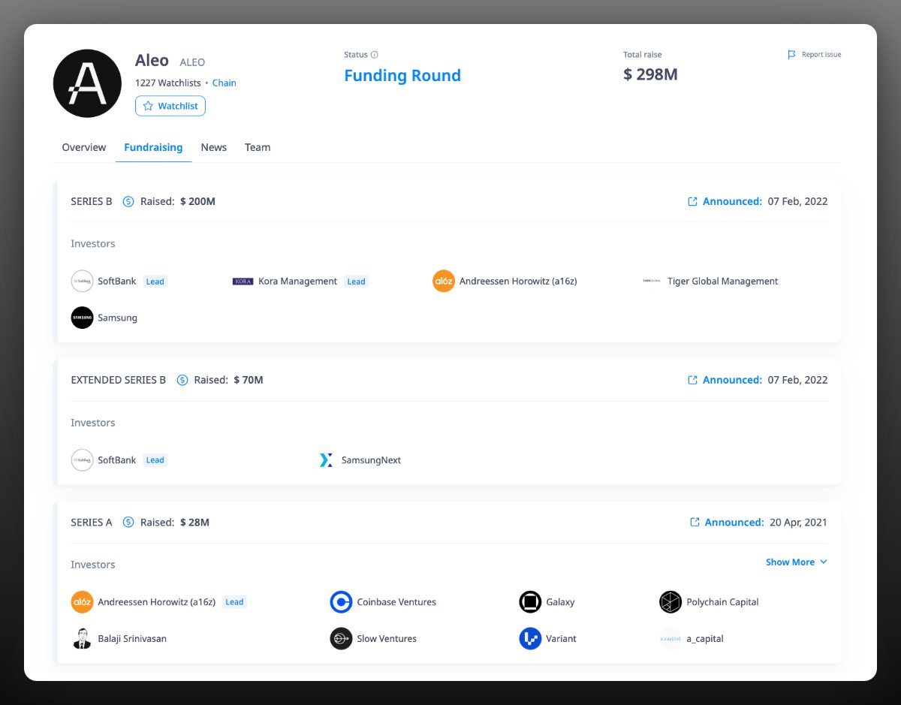The height and width of the screenshot is (705, 901).
Task: Click SoftBank logo in Series B investors
Action: (x=82, y=281)
